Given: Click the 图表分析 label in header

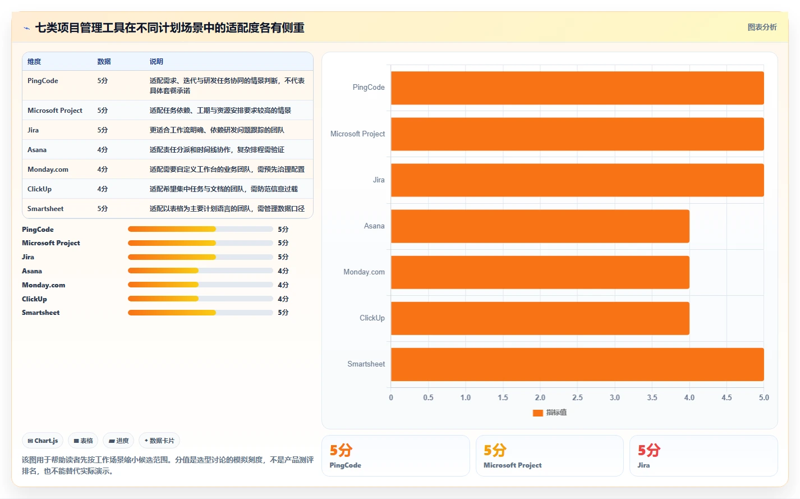Looking at the screenshot, I should click(762, 27).
